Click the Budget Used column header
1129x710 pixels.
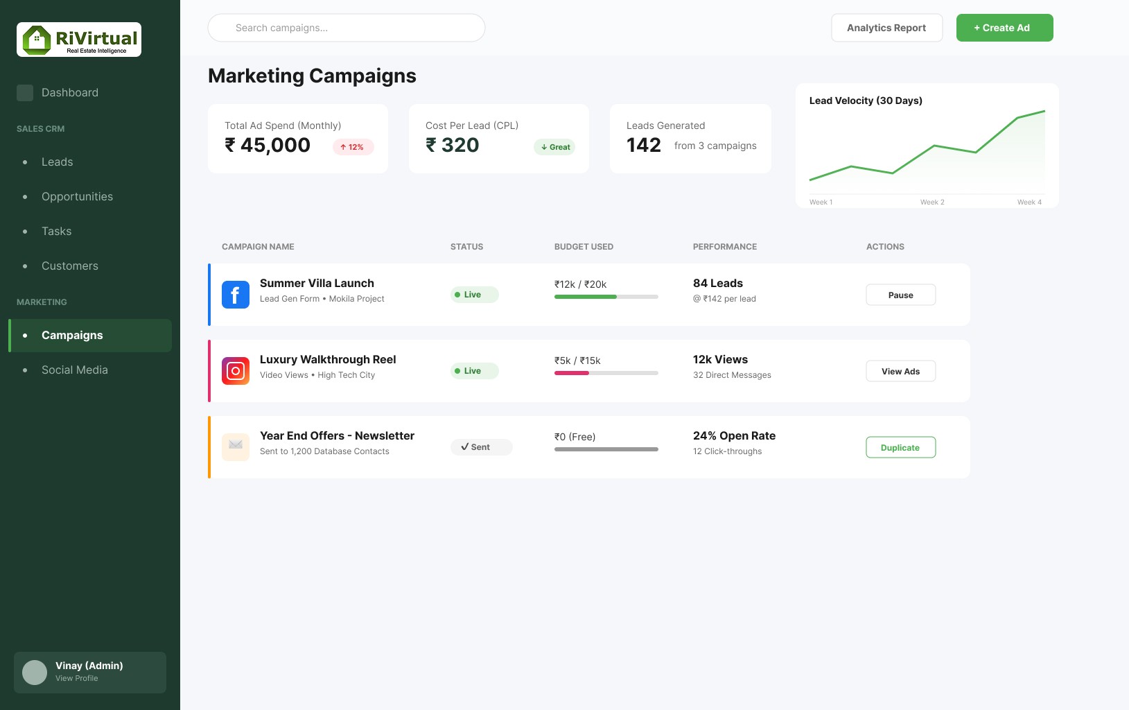tap(584, 247)
